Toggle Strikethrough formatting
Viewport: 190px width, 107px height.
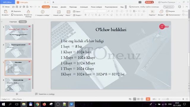coord(96,15)
